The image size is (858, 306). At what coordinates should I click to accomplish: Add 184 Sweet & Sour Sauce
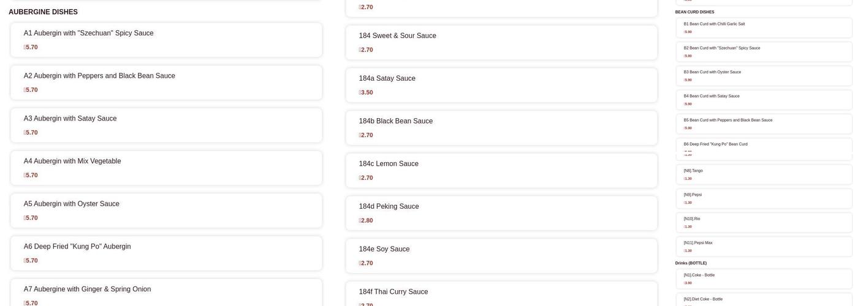[x=501, y=42]
